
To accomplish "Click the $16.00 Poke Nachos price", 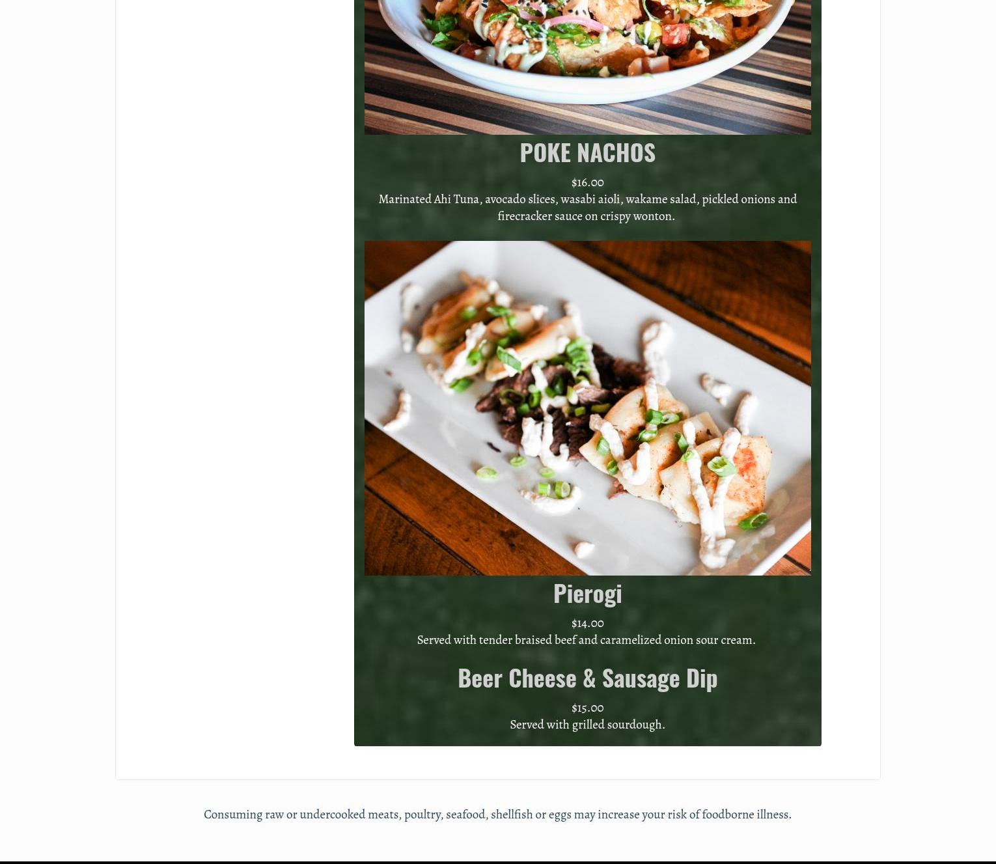I will [x=587, y=182].
